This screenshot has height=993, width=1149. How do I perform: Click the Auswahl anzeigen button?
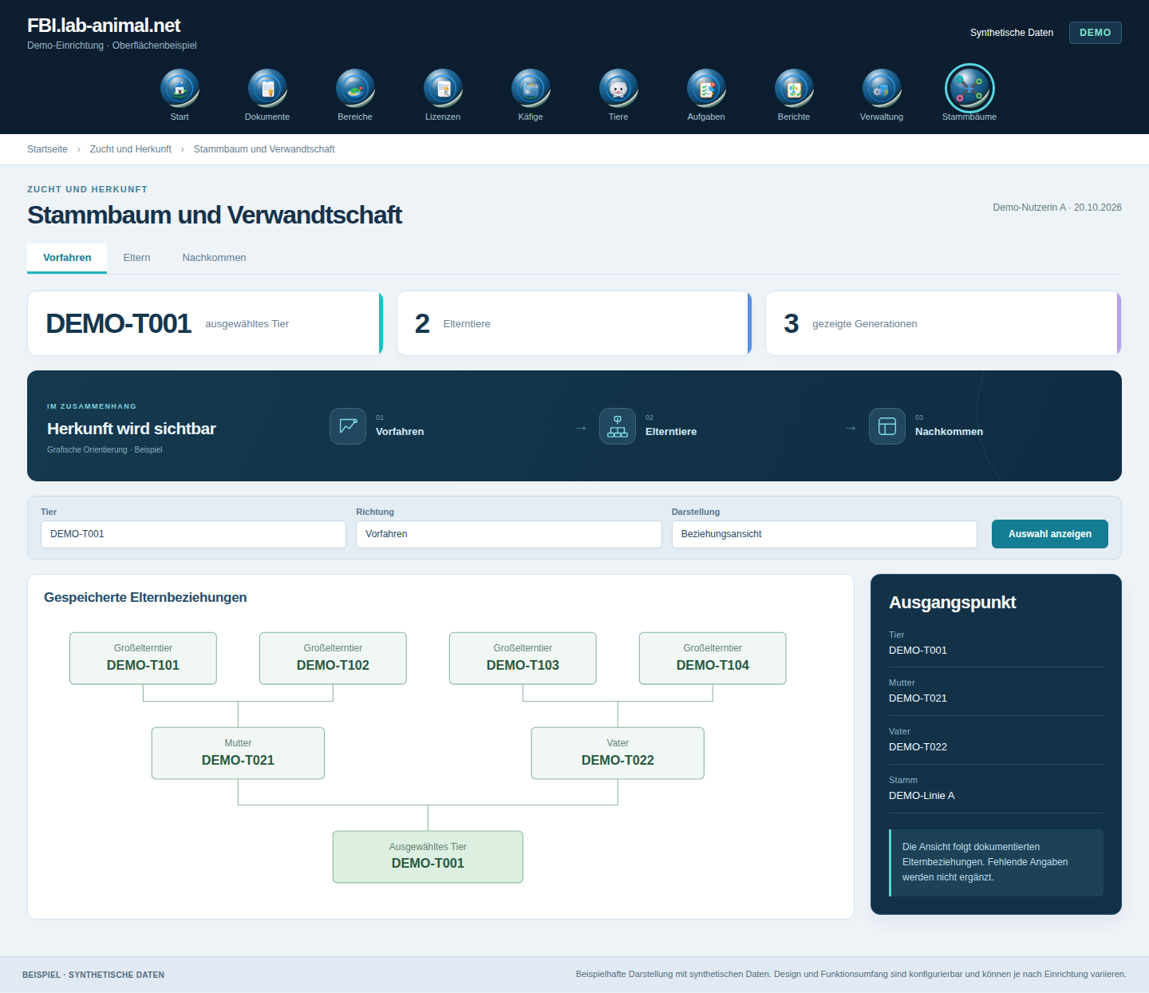[x=1050, y=534]
